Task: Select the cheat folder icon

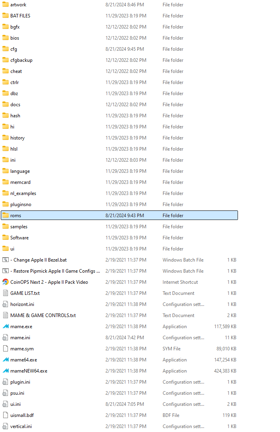Action: (6, 71)
